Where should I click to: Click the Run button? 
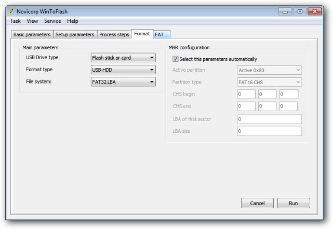coord(294,203)
